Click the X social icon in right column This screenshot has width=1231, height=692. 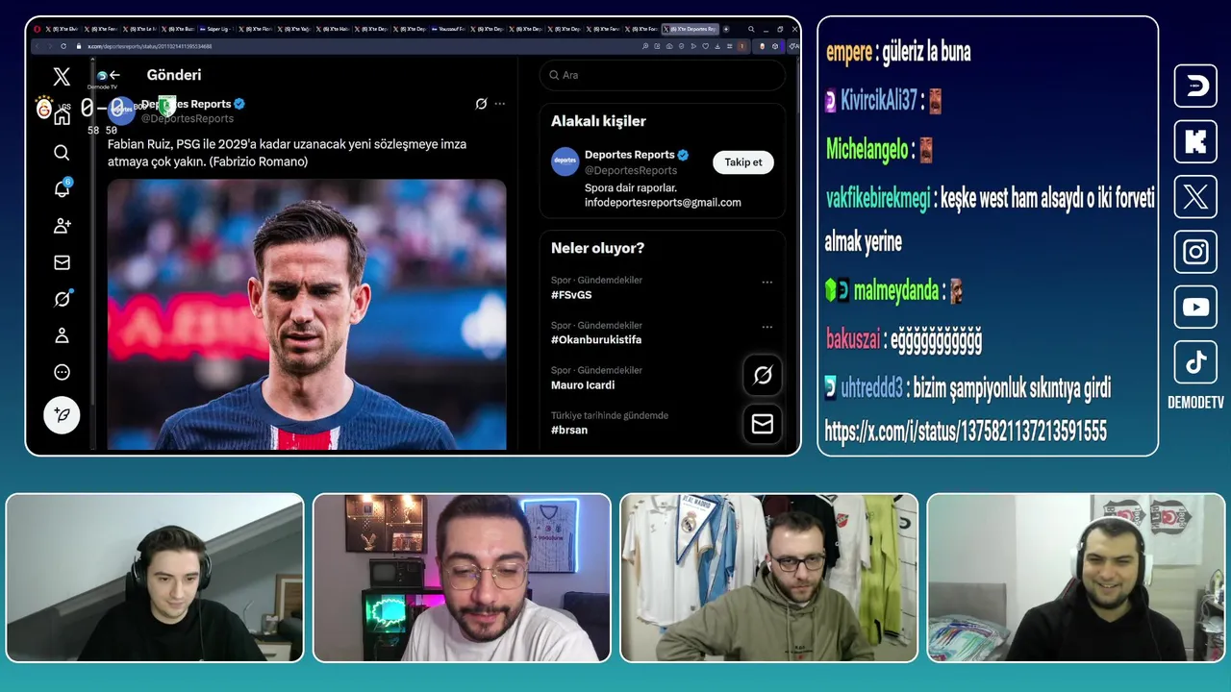(x=1195, y=197)
